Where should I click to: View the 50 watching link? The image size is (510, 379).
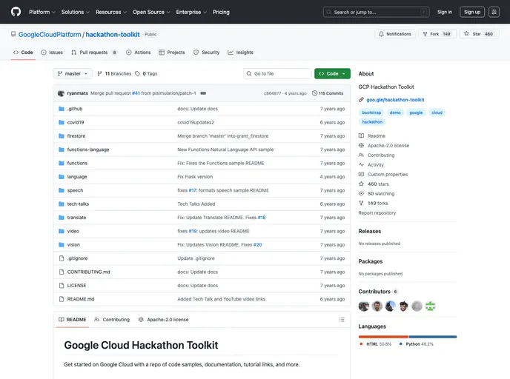[377, 193]
